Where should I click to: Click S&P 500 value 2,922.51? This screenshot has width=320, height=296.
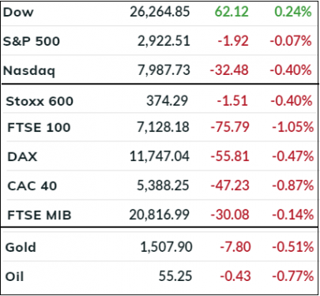click(164, 41)
